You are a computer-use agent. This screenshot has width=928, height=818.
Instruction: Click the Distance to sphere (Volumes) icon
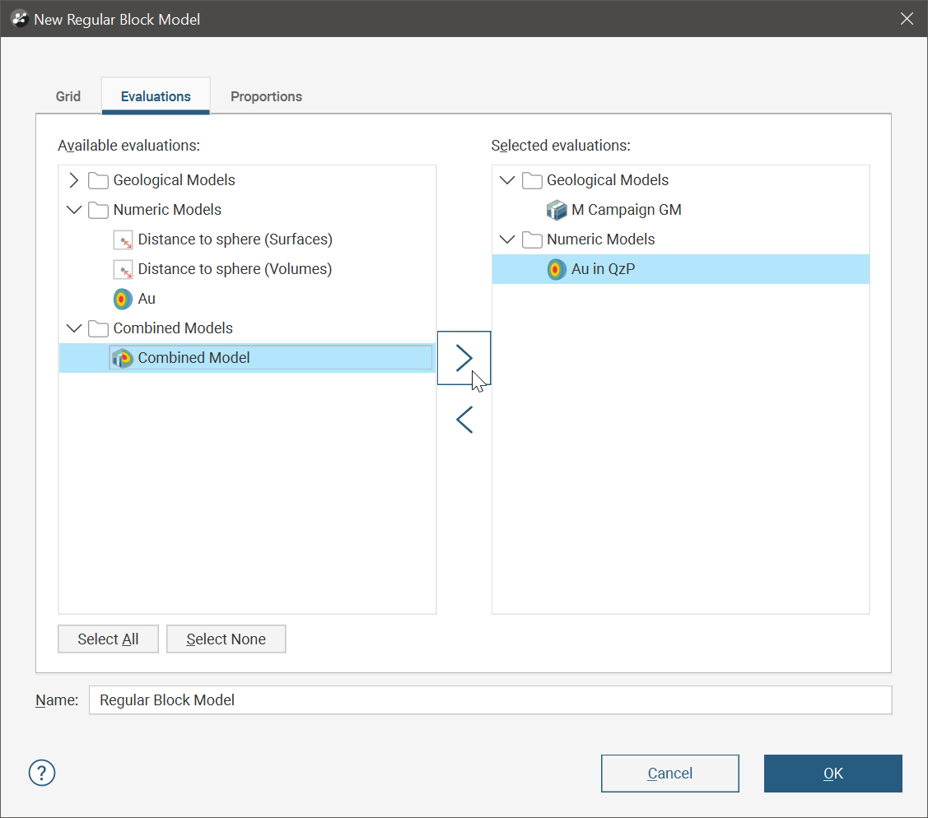[123, 269]
